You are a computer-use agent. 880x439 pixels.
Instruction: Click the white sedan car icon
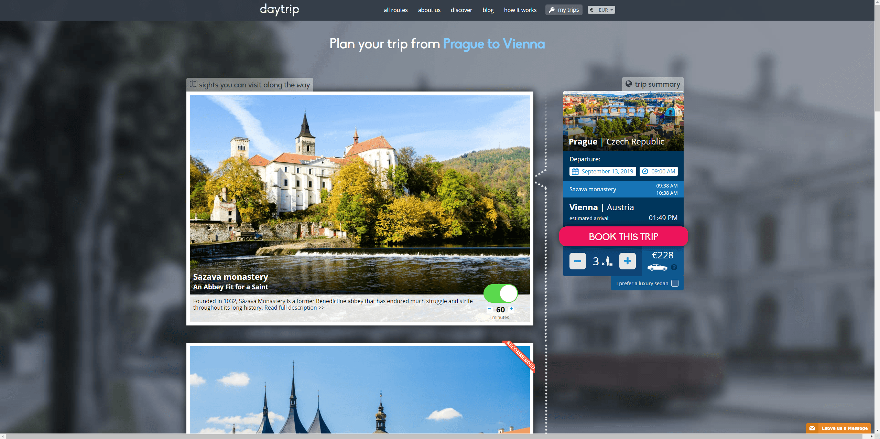pyautogui.click(x=657, y=267)
